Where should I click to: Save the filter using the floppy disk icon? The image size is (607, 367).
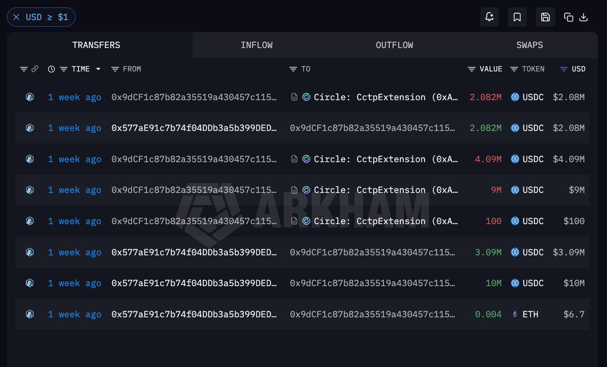pos(545,17)
